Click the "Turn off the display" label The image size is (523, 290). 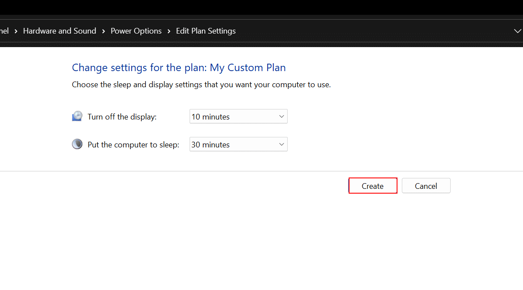pos(122,117)
